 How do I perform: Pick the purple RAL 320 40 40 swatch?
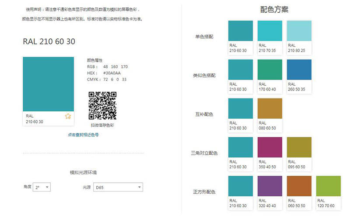(269, 186)
